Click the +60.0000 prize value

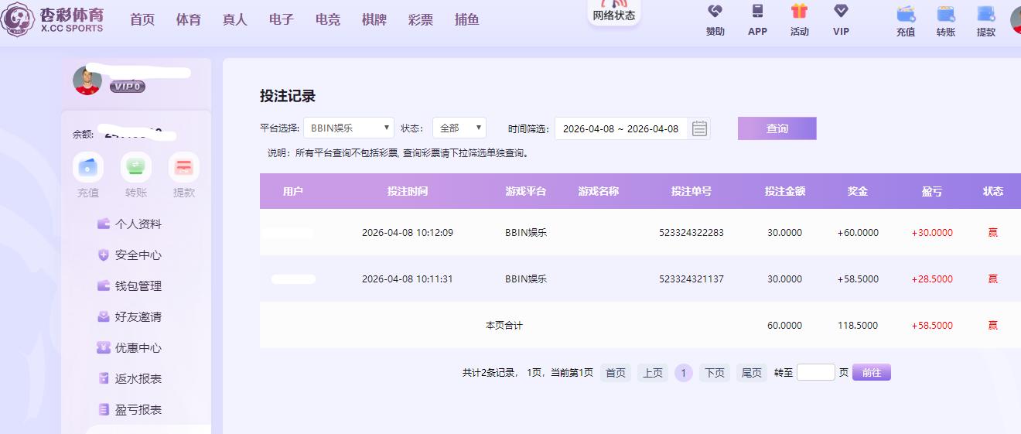pos(858,233)
